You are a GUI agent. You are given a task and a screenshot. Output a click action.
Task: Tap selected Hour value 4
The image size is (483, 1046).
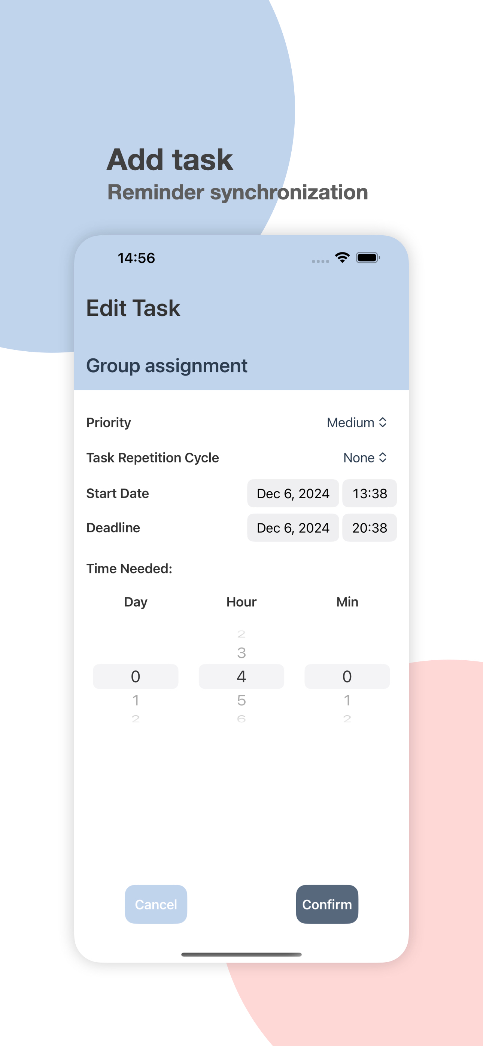click(x=241, y=676)
